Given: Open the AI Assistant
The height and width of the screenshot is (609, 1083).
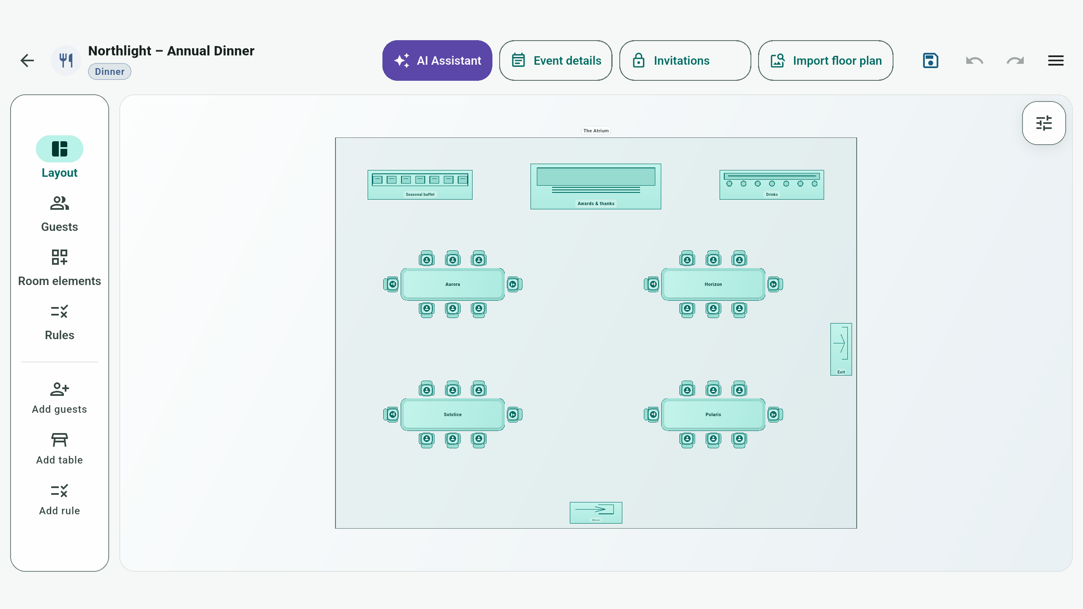Looking at the screenshot, I should (437, 60).
